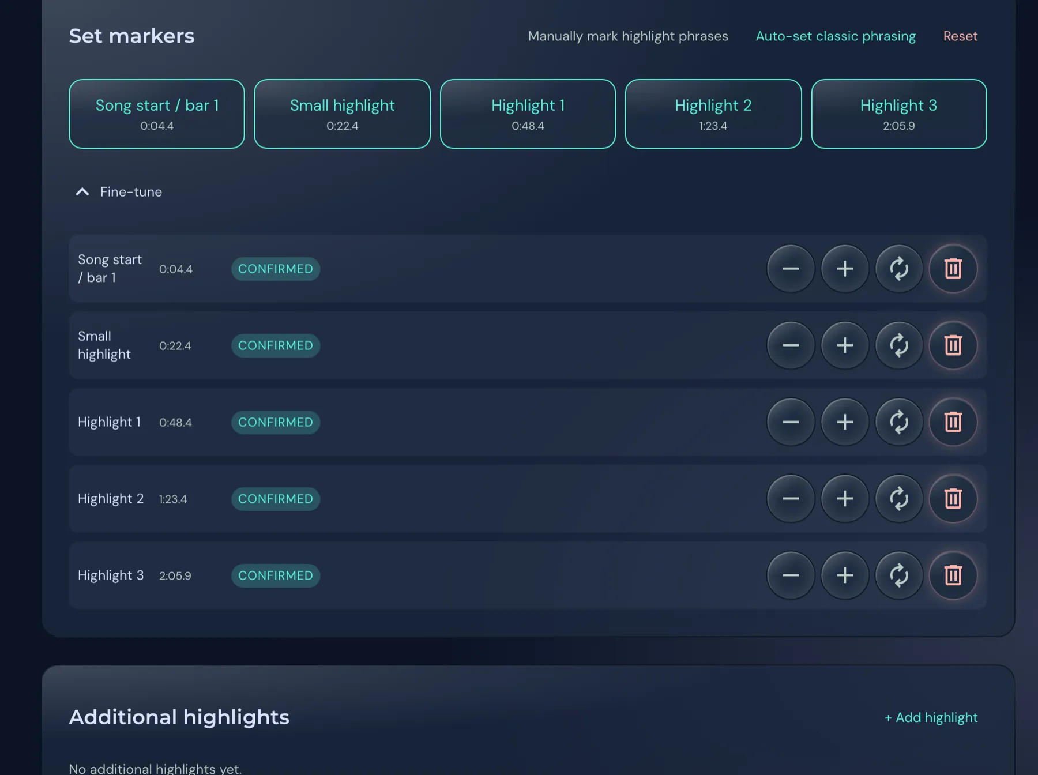This screenshot has height=775, width=1038.
Task: Click the CONFIRMED badge for Highlight 2
Action: [x=276, y=499]
